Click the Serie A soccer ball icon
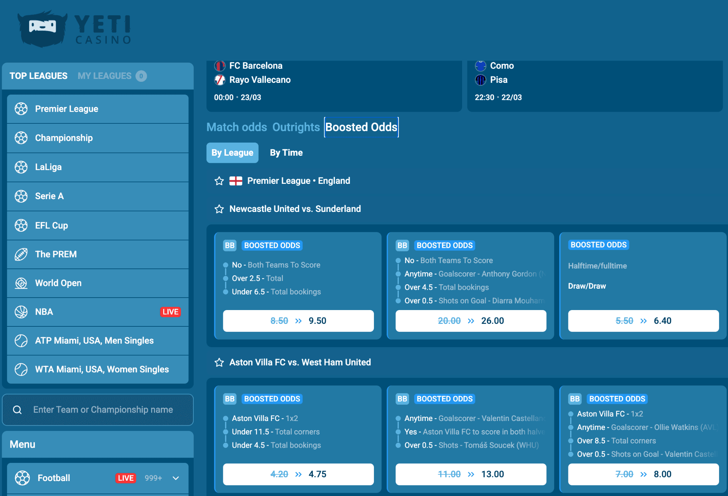The height and width of the screenshot is (496, 728). 21,196
